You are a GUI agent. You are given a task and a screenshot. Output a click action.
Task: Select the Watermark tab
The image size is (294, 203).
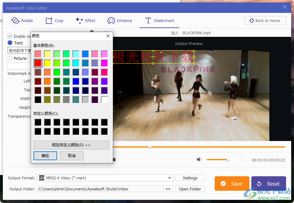(x=160, y=20)
